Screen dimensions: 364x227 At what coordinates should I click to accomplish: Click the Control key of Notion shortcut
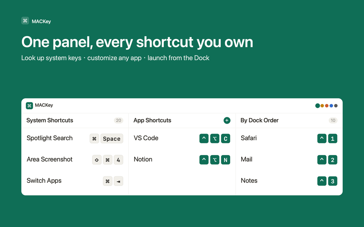tap(204, 160)
